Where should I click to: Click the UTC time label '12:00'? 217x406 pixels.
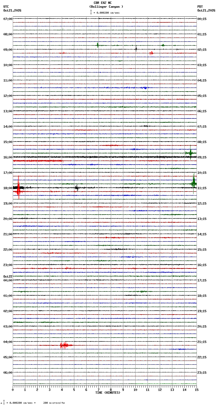pyautogui.click(x=8, y=96)
